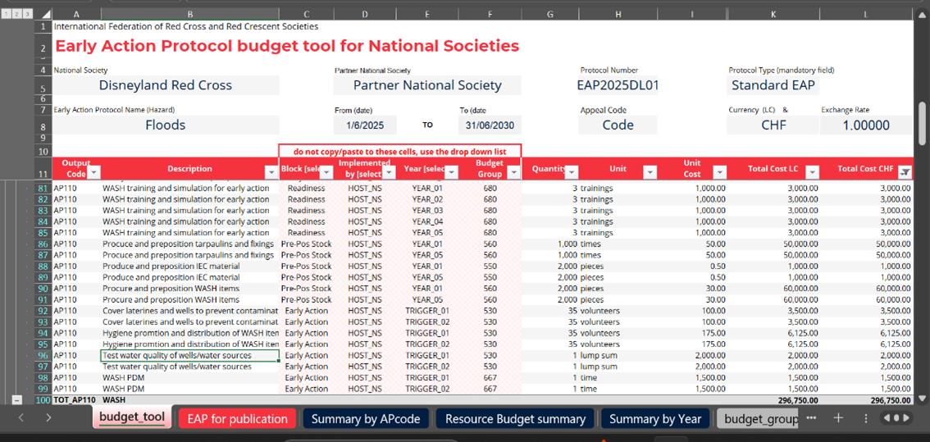Open EAP for publication sheet tab
This screenshot has height=442, width=930.
(237, 419)
